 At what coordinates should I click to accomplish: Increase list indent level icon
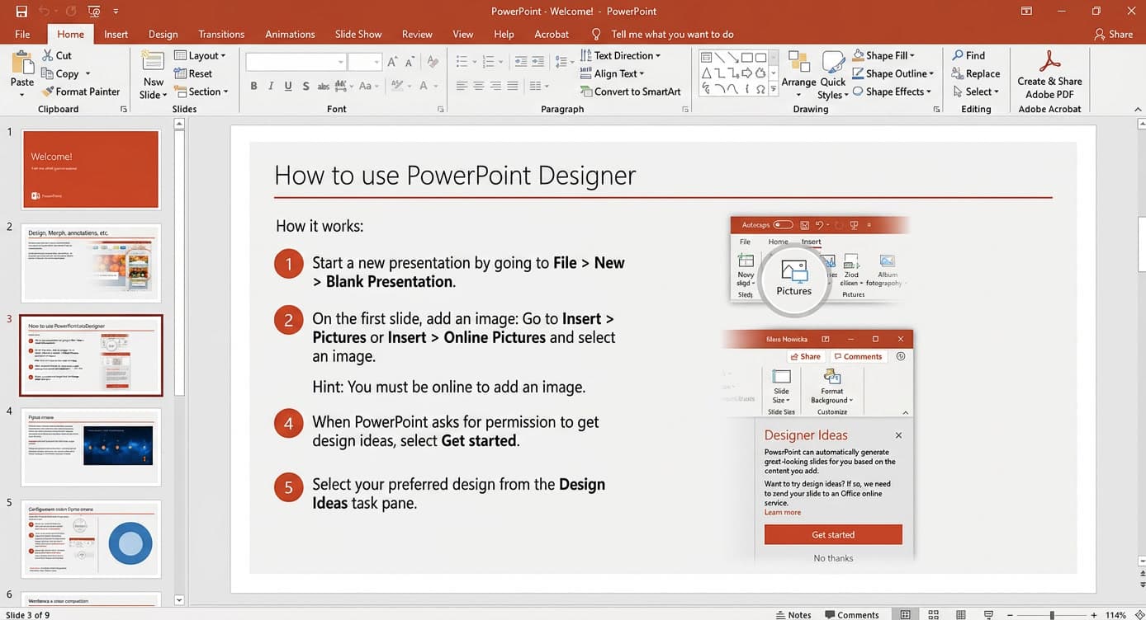538,62
